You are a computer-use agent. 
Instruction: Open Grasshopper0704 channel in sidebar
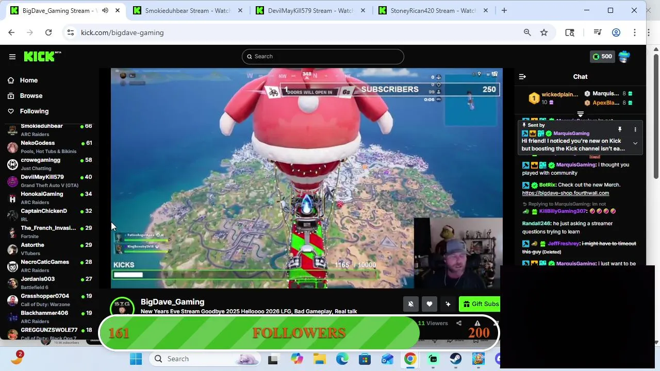[48, 300]
